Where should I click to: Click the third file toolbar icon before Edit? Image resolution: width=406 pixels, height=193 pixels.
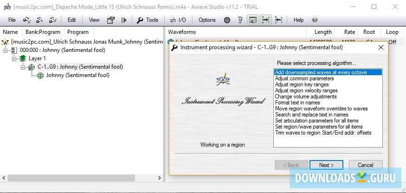(53, 20)
